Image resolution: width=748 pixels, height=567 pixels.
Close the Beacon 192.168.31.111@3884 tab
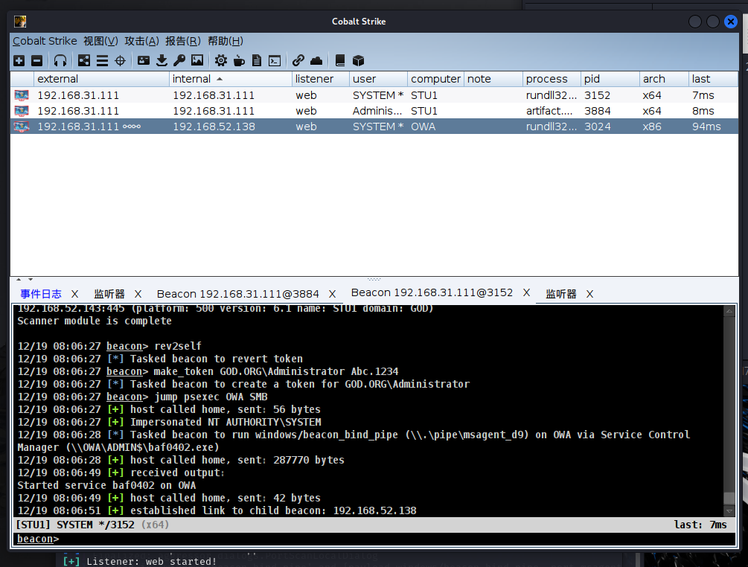tap(333, 294)
